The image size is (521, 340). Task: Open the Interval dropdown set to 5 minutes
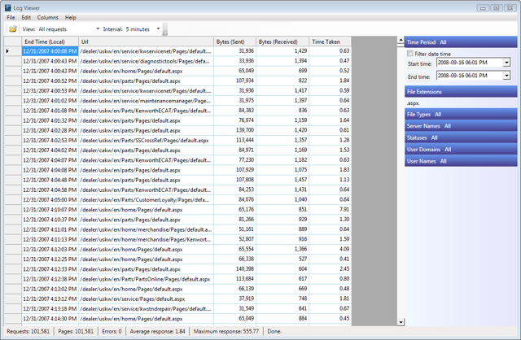156,29
